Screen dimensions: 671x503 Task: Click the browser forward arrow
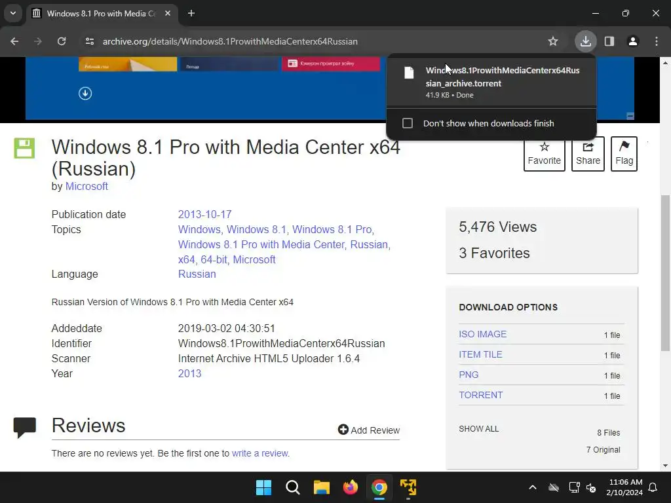point(38,41)
